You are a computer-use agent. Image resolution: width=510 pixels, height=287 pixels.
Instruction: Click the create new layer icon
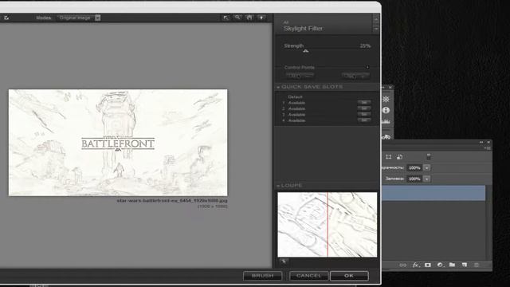(465, 265)
